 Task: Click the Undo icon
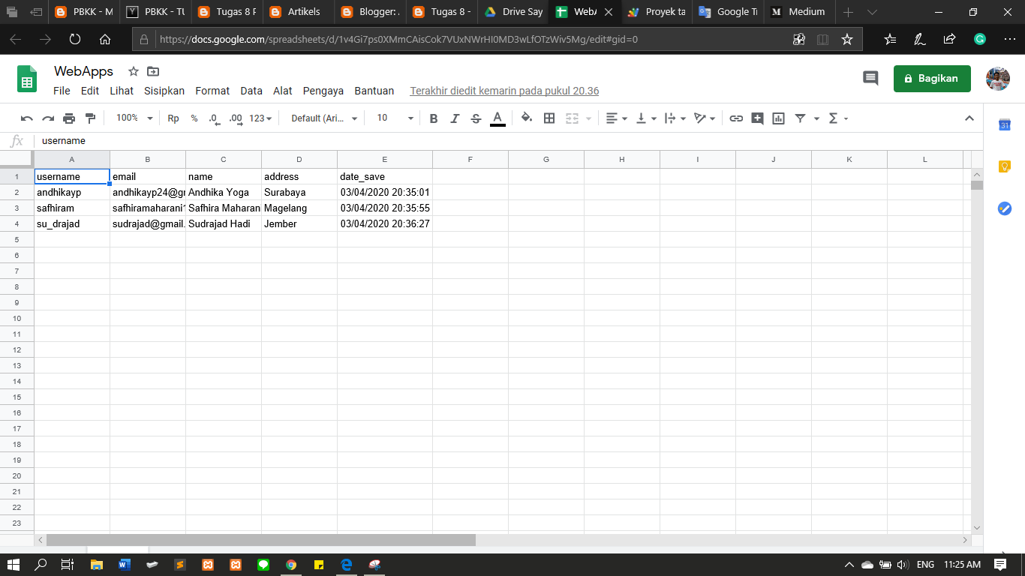27,118
